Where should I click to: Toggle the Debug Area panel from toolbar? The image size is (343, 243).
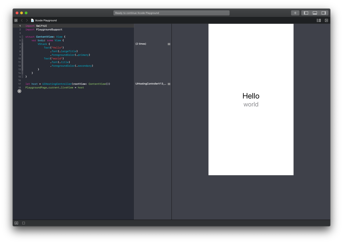tap(315, 13)
